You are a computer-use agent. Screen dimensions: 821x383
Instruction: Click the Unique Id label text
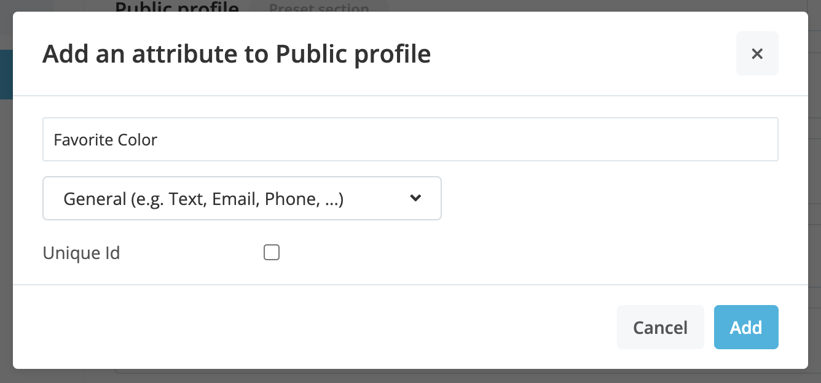81,253
